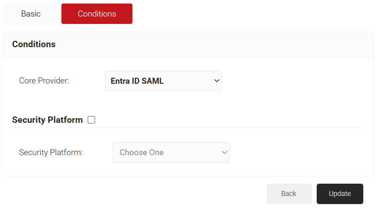Screen dimensions: 376x209
Task: Click the Choose One placeholder text
Action: click(142, 152)
